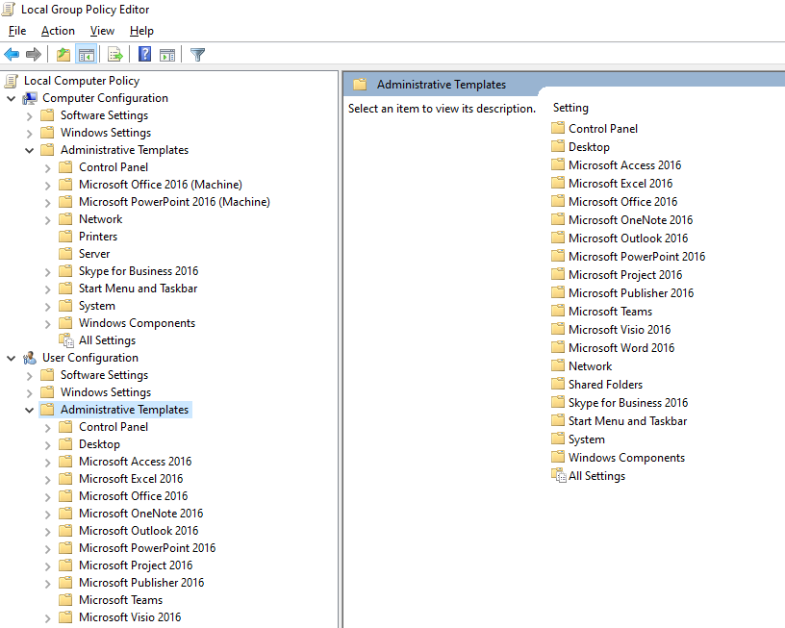The width and height of the screenshot is (785, 628).
Task: Select Microsoft Publisher 2016 in right pane
Action: (631, 292)
